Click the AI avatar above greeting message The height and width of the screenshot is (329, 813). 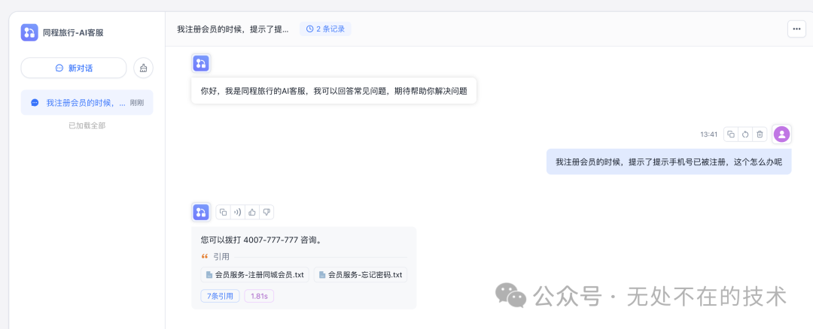(x=201, y=63)
